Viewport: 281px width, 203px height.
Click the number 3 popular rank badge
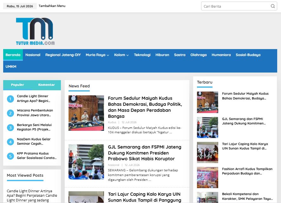(10, 128)
